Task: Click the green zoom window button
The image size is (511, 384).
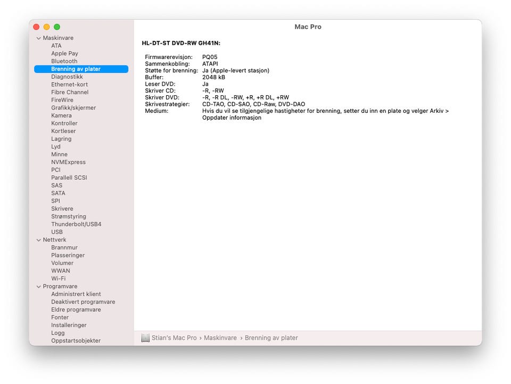Action: point(57,27)
